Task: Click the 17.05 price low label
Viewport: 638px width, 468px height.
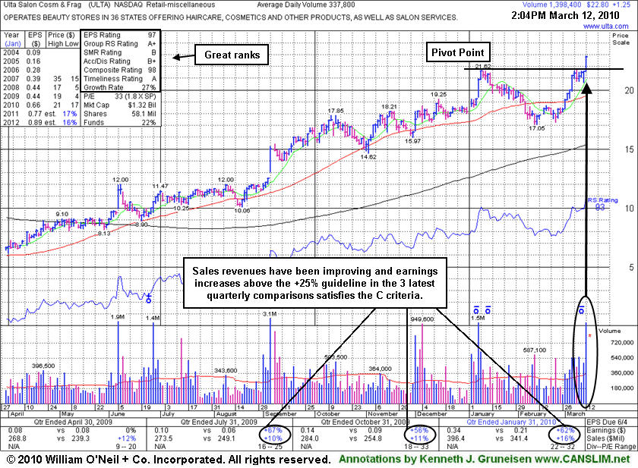Action: (x=536, y=128)
